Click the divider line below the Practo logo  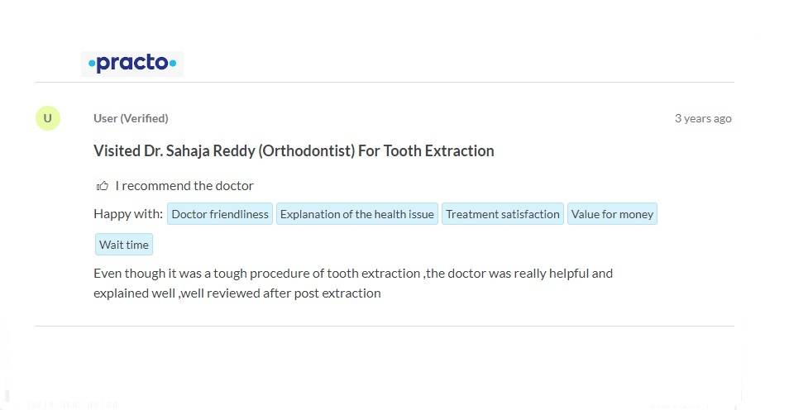tap(385, 83)
